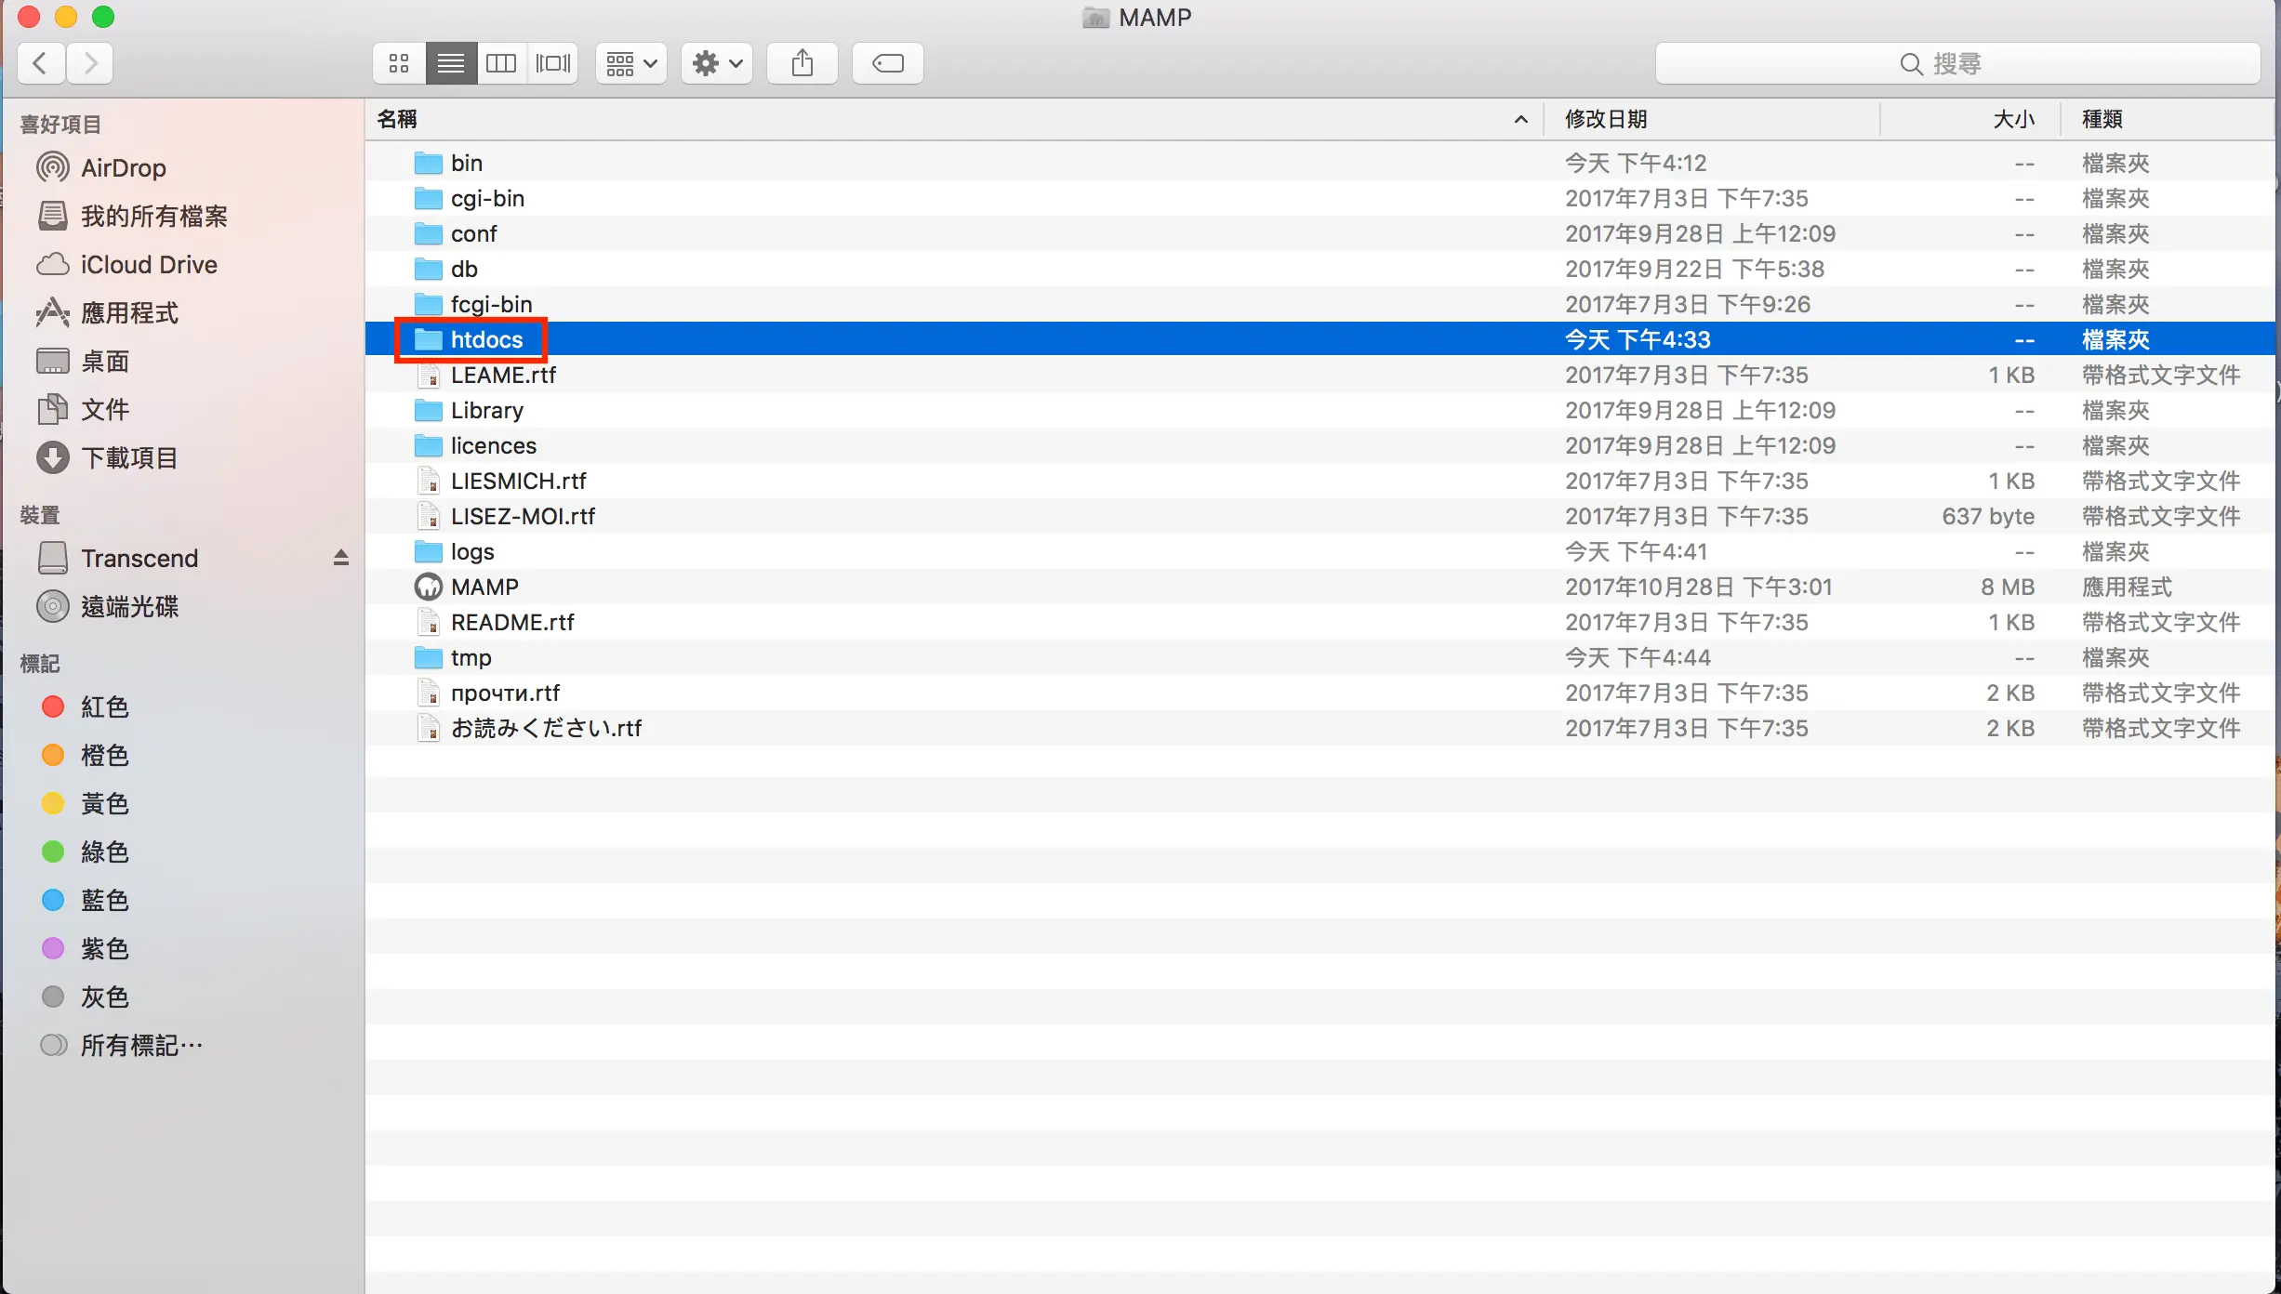The height and width of the screenshot is (1294, 2281).
Task: Select the tmp folder
Action: coord(1320,657)
